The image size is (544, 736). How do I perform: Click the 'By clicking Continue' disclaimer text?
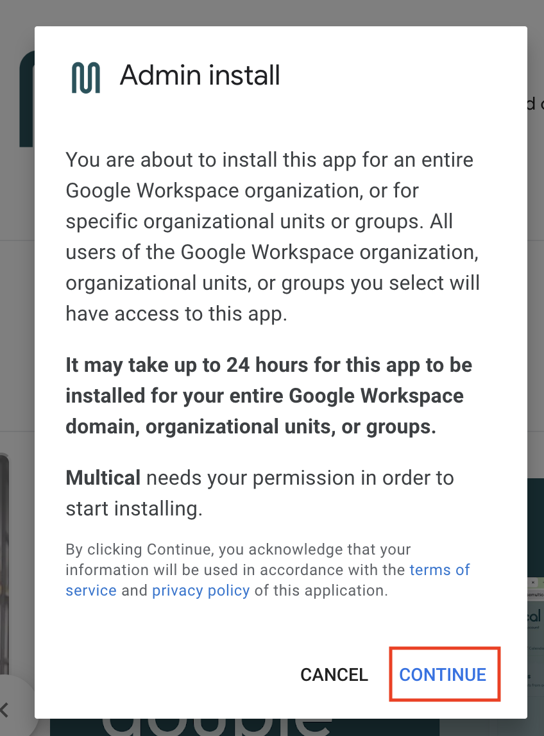click(268, 570)
